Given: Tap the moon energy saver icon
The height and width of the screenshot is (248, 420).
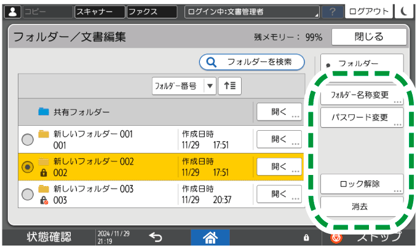Looking at the screenshot, I should (404, 11).
